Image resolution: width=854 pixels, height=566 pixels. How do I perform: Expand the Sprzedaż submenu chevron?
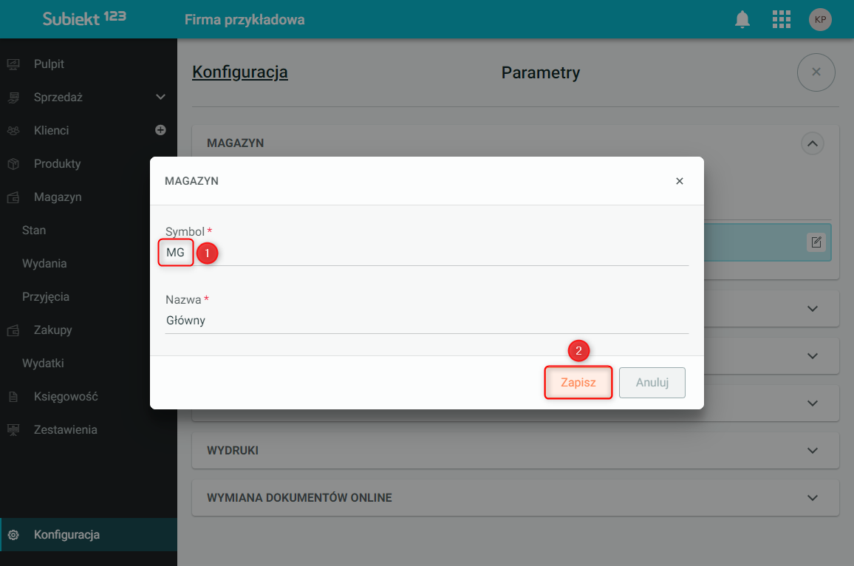pyautogui.click(x=160, y=97)
